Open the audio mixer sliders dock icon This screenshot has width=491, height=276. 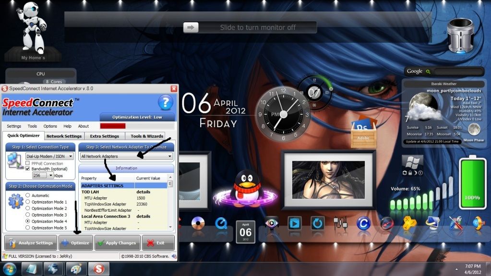coord(340,223)
